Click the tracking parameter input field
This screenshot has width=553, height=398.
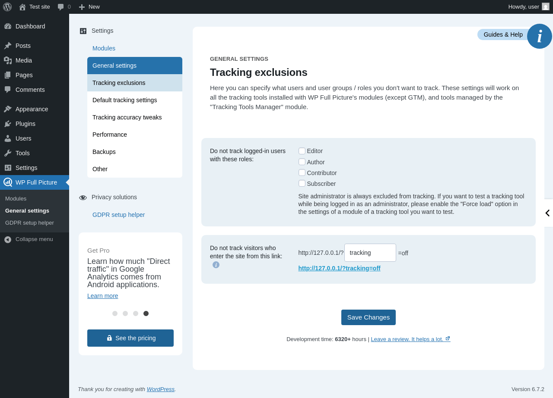(x=370, y=253)
